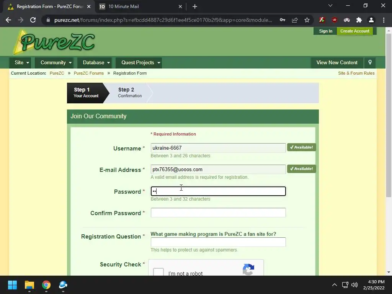Click the Registration Question answer field

tap(218, 242)
